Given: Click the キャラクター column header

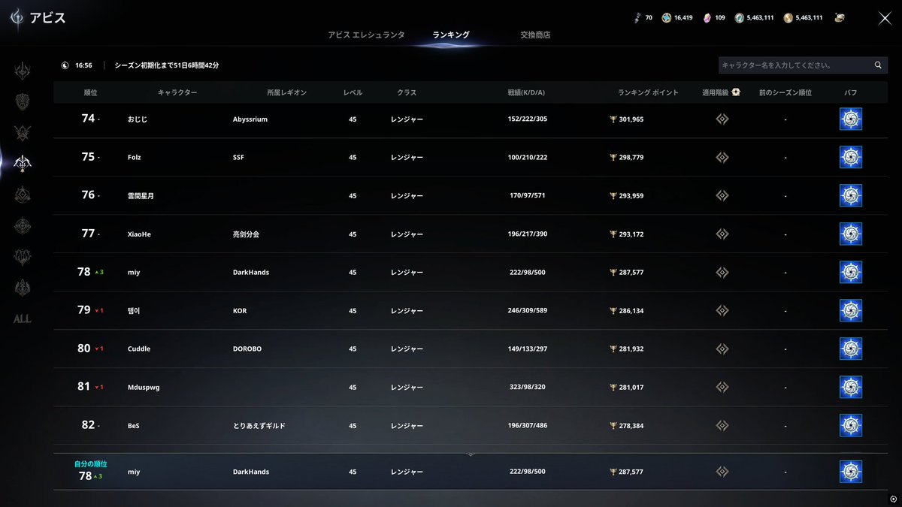Looking at the screenshot, I should point(177,92).
